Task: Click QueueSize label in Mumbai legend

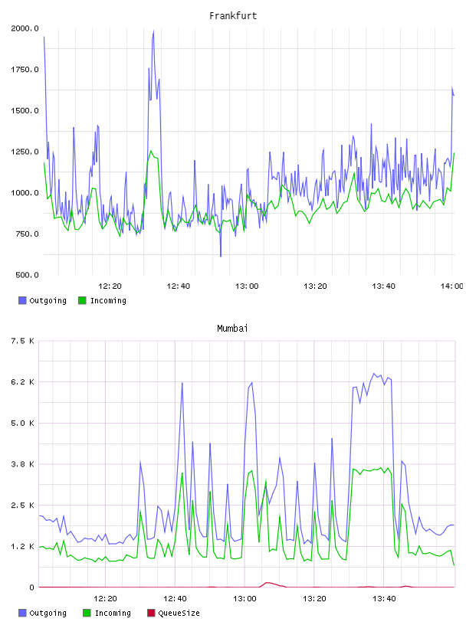Action: pos(179,613)
